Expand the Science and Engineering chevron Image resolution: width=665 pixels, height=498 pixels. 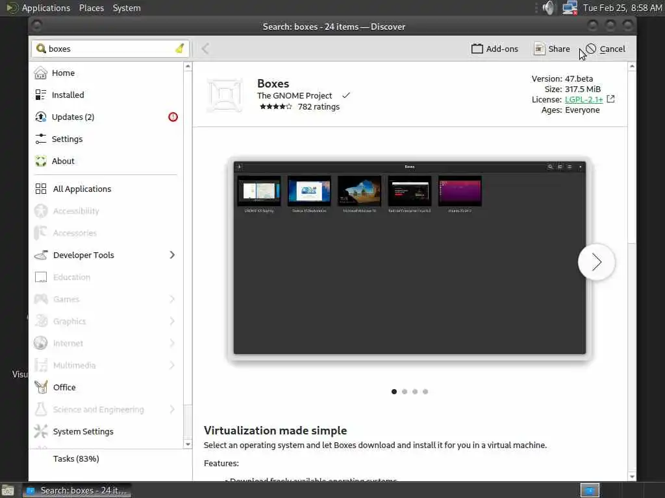(x=171, y=409)
